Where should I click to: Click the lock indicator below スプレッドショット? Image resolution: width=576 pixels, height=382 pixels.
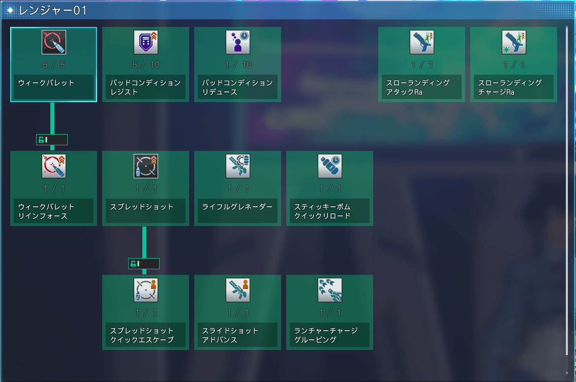coord(144,264)
